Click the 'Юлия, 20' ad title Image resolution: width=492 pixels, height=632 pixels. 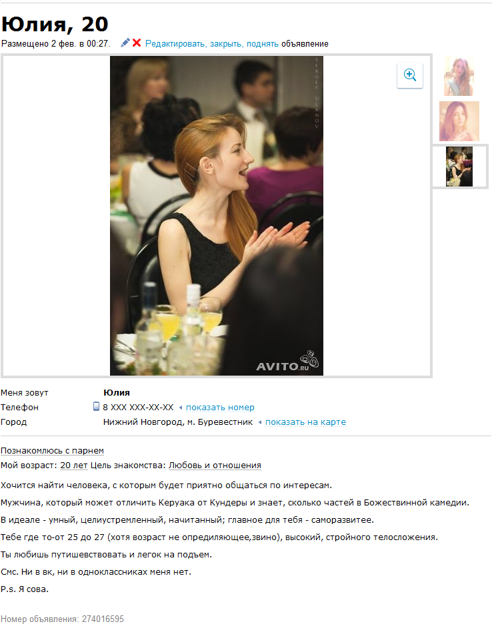55,24
